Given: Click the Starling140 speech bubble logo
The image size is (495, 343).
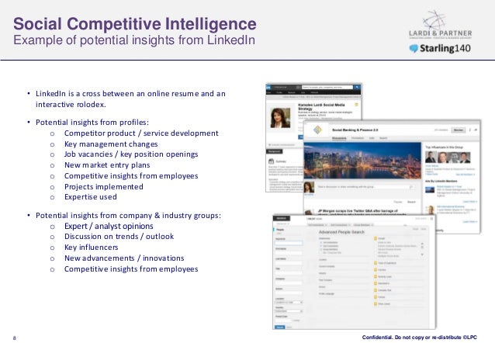Looking at the screenshot, I should click(x=414, y=49).
